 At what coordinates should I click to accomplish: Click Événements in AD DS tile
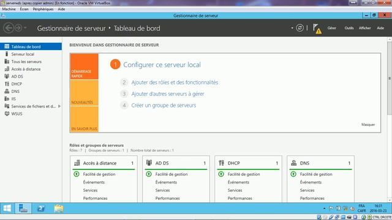(166, 182)
